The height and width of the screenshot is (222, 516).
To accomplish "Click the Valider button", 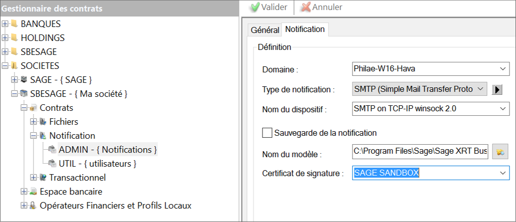I will point(268,7).
